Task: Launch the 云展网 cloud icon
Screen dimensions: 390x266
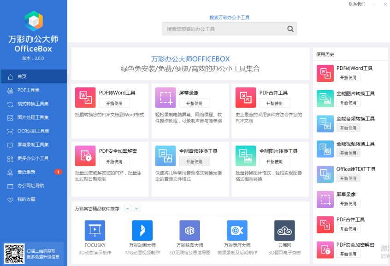Action: click(x=284, y=231)
